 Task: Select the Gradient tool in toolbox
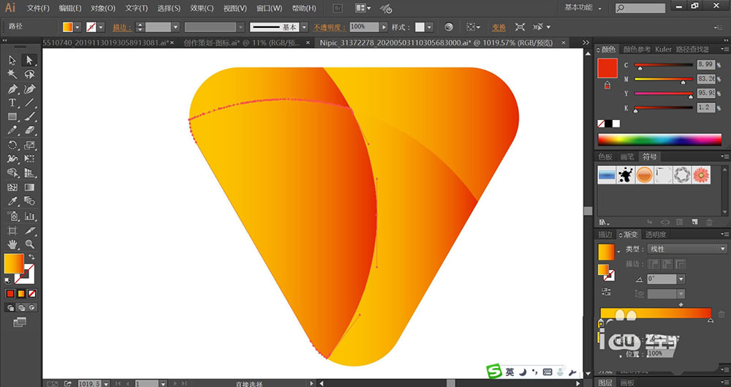(x=29, y=187)
